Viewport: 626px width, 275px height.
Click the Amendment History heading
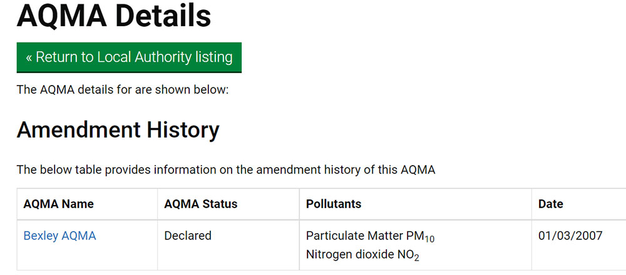[x=118, y=130]
